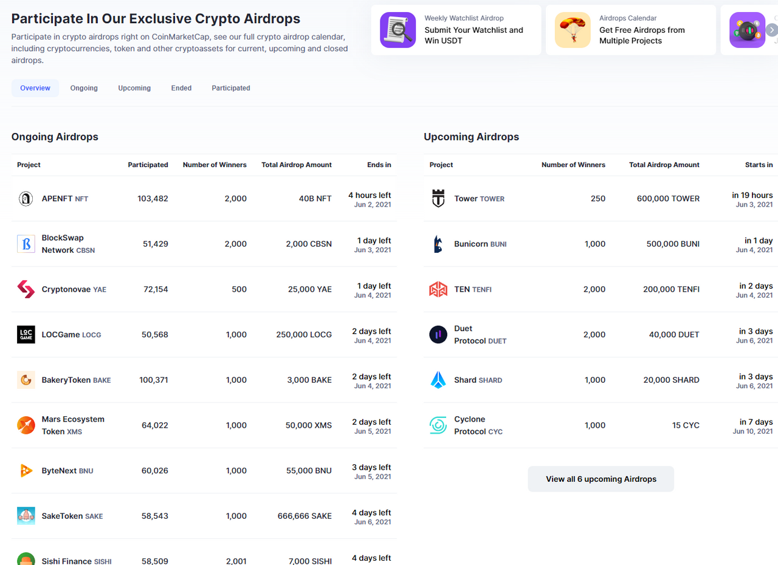
Task: Click the Mars Ecosystem Token logo icon
Action: (26, 425)
